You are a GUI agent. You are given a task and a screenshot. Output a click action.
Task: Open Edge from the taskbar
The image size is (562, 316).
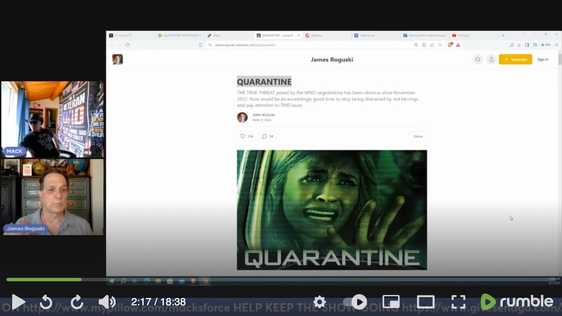[x=147, y=281]
